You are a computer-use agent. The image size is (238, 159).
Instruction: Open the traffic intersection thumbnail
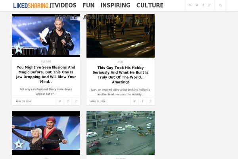(x=121, y=133)
